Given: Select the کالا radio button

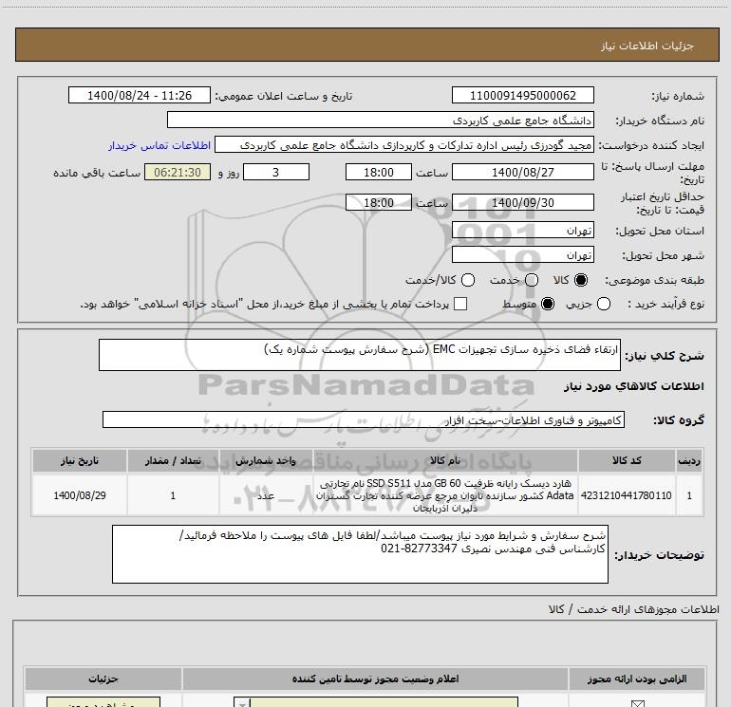Looking at the screenshot, I should click(581, 280).
